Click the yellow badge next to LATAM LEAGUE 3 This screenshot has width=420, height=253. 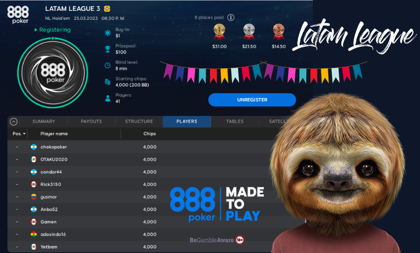107,9
